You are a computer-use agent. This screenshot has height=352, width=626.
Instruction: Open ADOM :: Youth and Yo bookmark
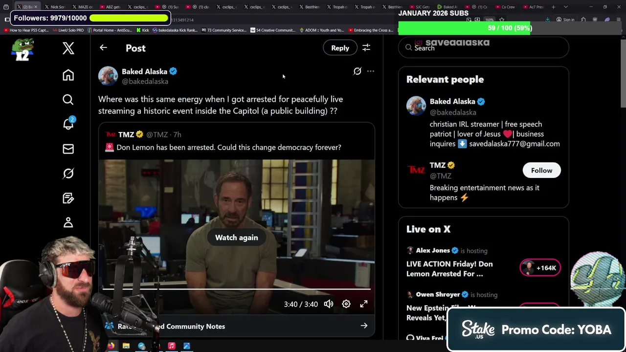pyautogui.click(x=321, y=30)
